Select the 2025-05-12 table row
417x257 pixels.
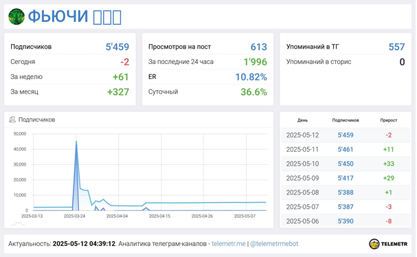click(346, 135)
